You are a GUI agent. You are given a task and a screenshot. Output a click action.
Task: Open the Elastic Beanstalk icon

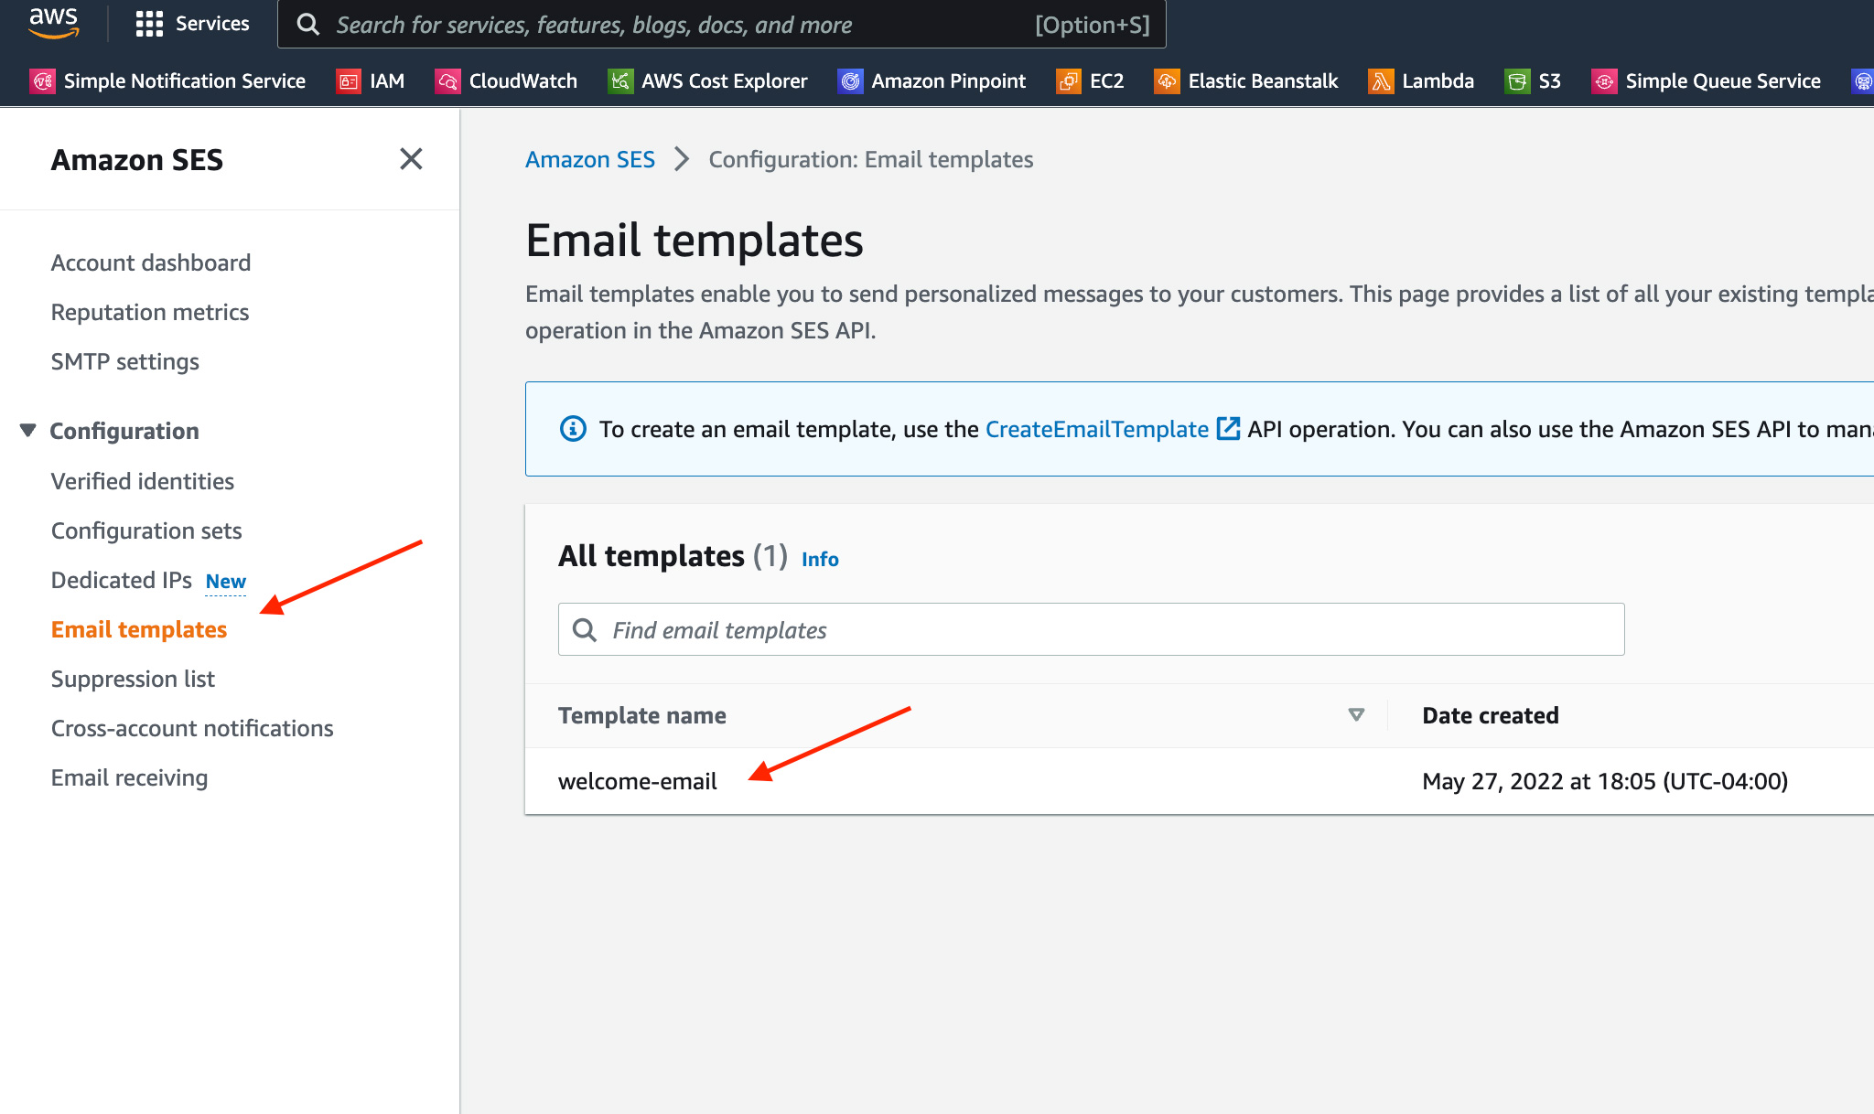tap(1167, 81)
